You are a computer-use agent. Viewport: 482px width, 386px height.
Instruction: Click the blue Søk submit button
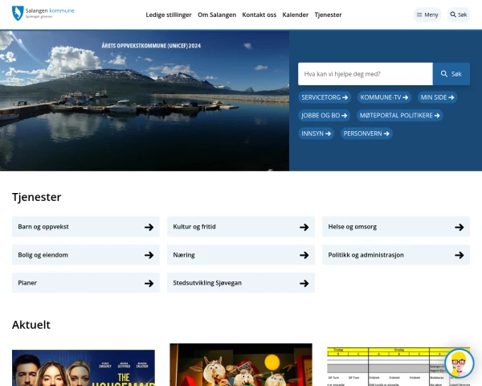[x=451, y=74]
